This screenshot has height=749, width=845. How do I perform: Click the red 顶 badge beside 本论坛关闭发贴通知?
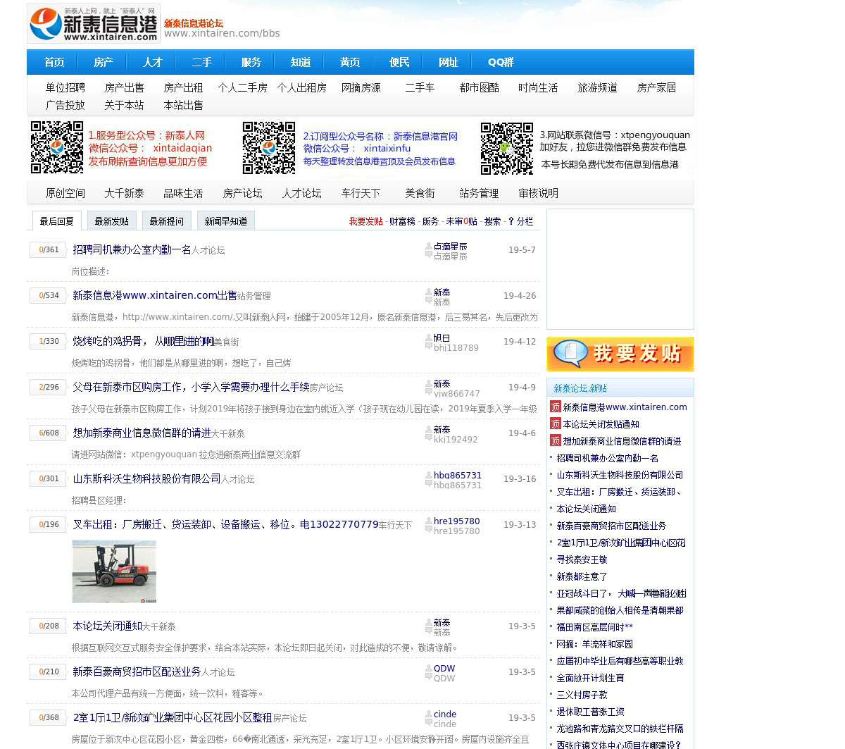coord(556,424)
